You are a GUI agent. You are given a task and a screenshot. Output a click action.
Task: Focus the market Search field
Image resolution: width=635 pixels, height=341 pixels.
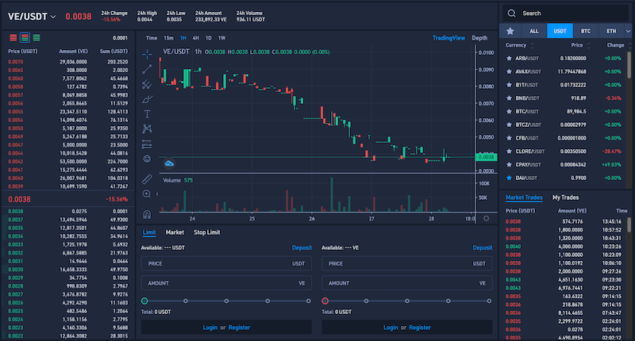[x=565, y=13]
